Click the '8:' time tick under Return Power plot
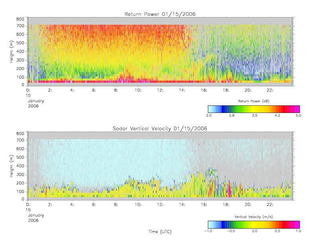This screenshot has width=315, height=243. coord(116,90)
